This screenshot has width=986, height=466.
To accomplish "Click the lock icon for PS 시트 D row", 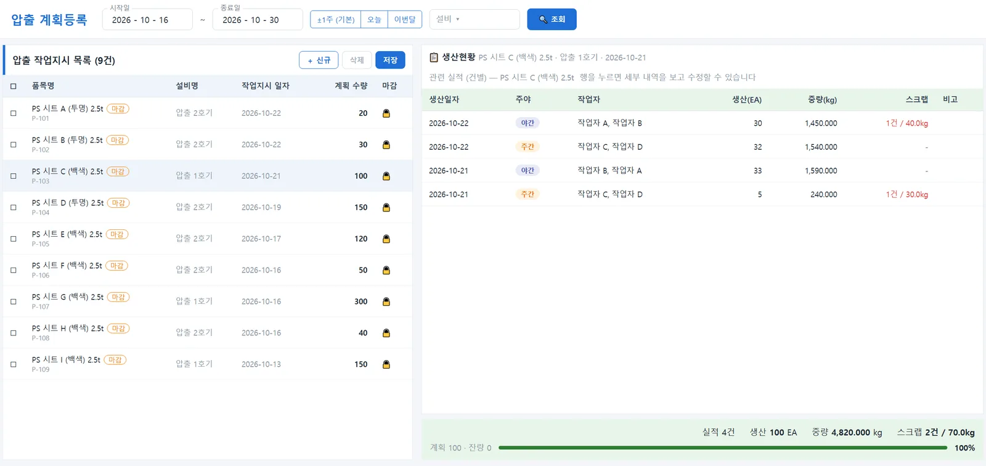I will pos(386,208).
